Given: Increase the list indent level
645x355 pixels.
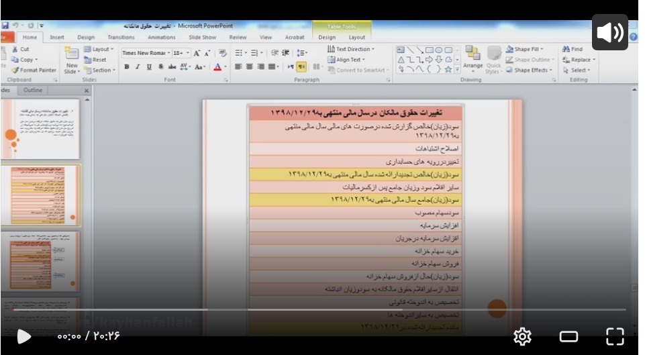Looking at the screenshot, I should (x=285, y=53).
